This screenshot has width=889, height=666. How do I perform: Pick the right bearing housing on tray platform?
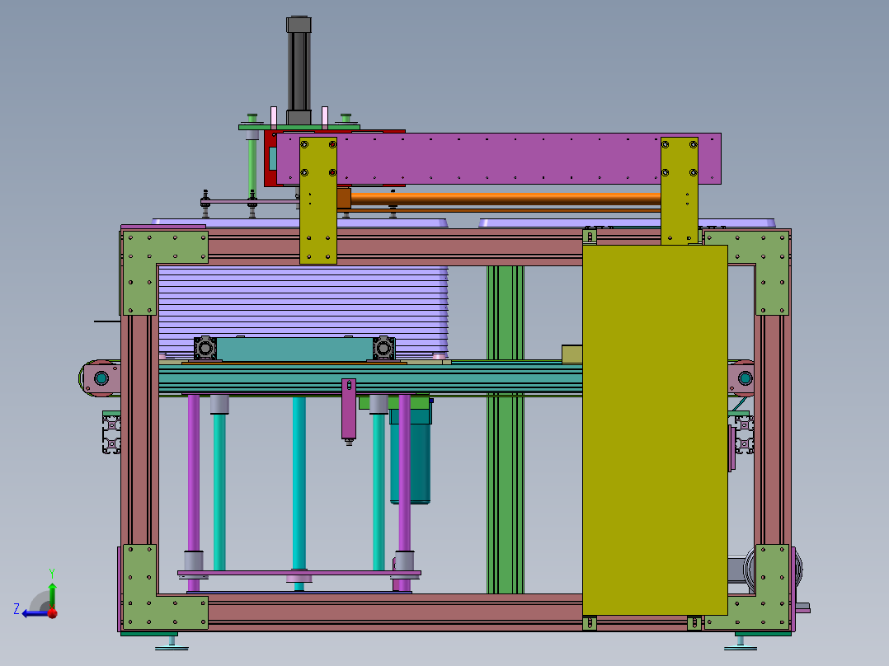point(383,348)
